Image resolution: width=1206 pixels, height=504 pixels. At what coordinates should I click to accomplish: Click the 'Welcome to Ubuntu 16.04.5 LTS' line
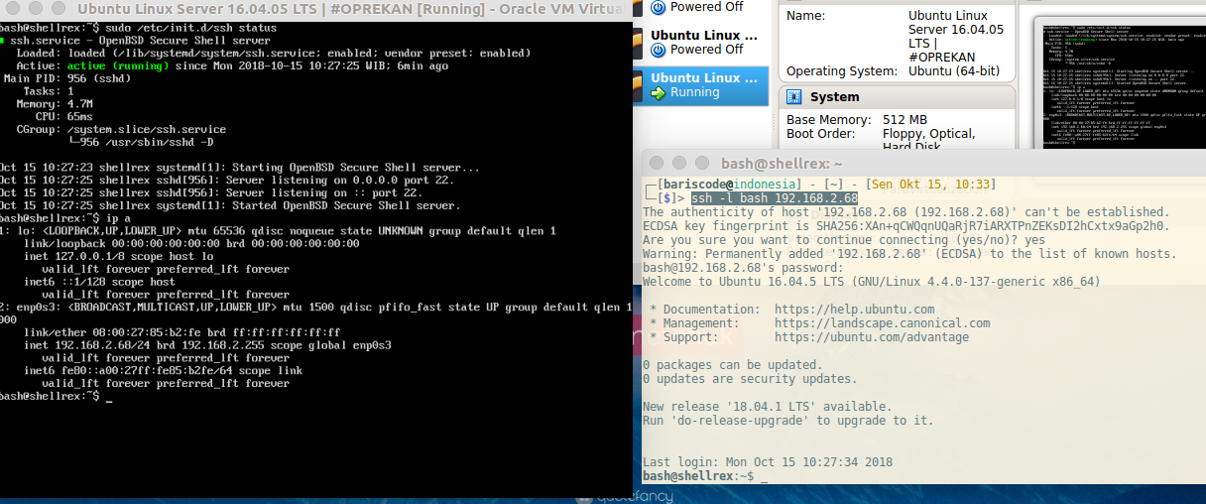pos(871,282)
